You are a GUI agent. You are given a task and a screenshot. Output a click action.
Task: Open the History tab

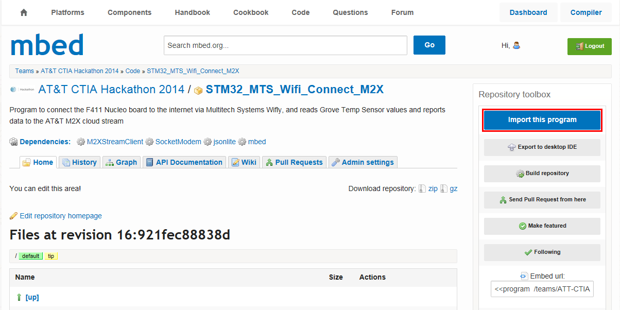click(x=79, y=162)
